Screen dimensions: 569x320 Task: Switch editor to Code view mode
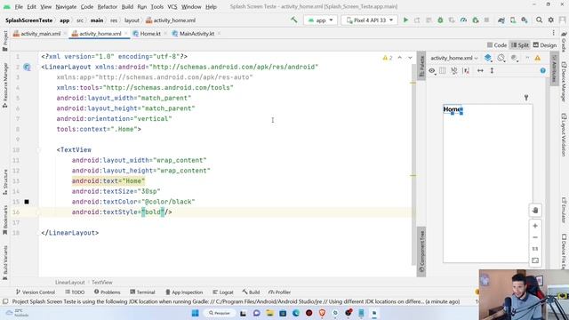(x=497, y=45)
